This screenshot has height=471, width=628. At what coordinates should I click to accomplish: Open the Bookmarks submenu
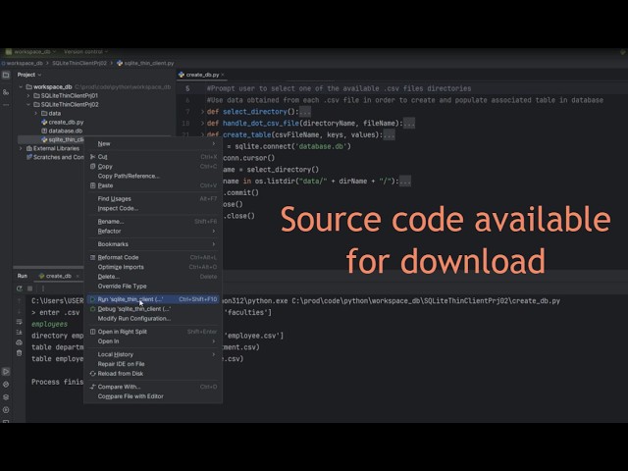tap(153, 244)
